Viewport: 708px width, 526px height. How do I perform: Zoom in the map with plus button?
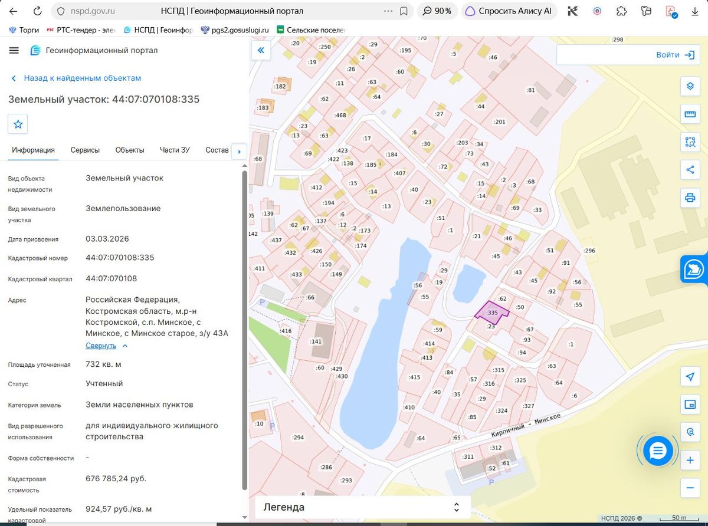click(690, 460)
